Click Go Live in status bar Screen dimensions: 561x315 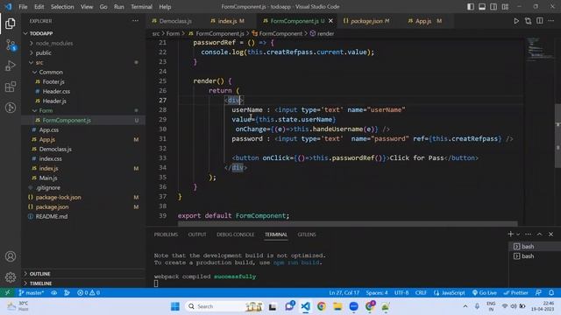[x=485, y=292]
